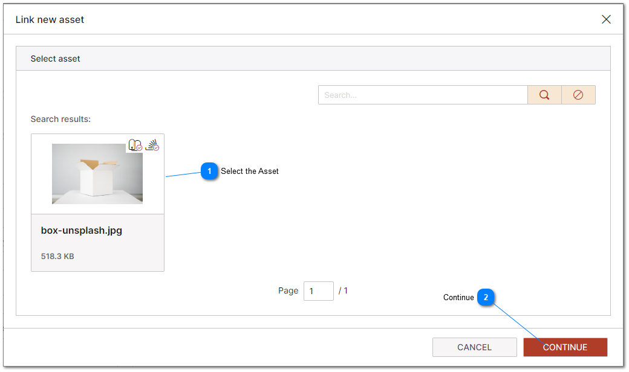Click the Link new asset dialog title

50,19
